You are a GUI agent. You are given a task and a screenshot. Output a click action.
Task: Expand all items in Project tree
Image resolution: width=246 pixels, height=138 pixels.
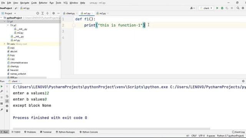43,13
